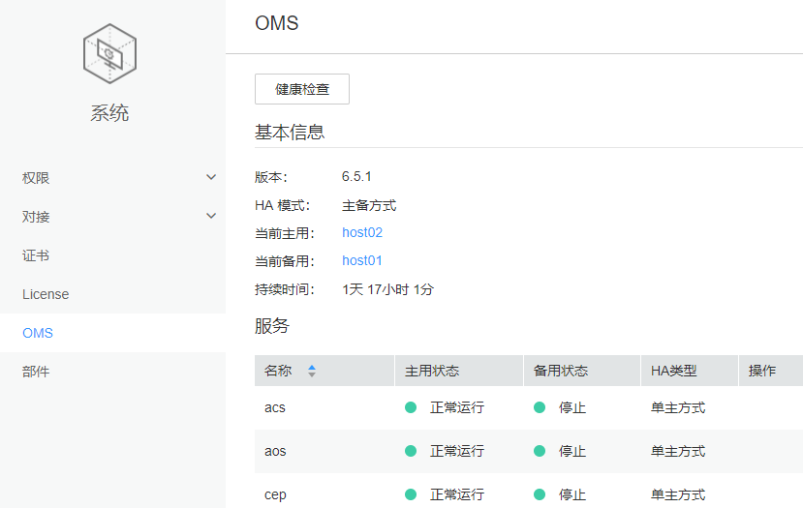The image size is (803, 508).
Task: Go to 部件 in the sidebar
Action: point(36,372)
